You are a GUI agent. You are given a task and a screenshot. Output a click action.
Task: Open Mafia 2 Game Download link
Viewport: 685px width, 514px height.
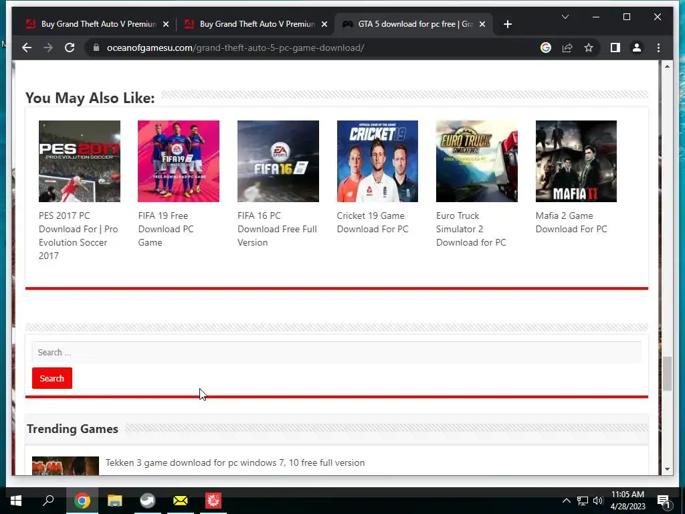pyautogui.click(x=571, y=222)
